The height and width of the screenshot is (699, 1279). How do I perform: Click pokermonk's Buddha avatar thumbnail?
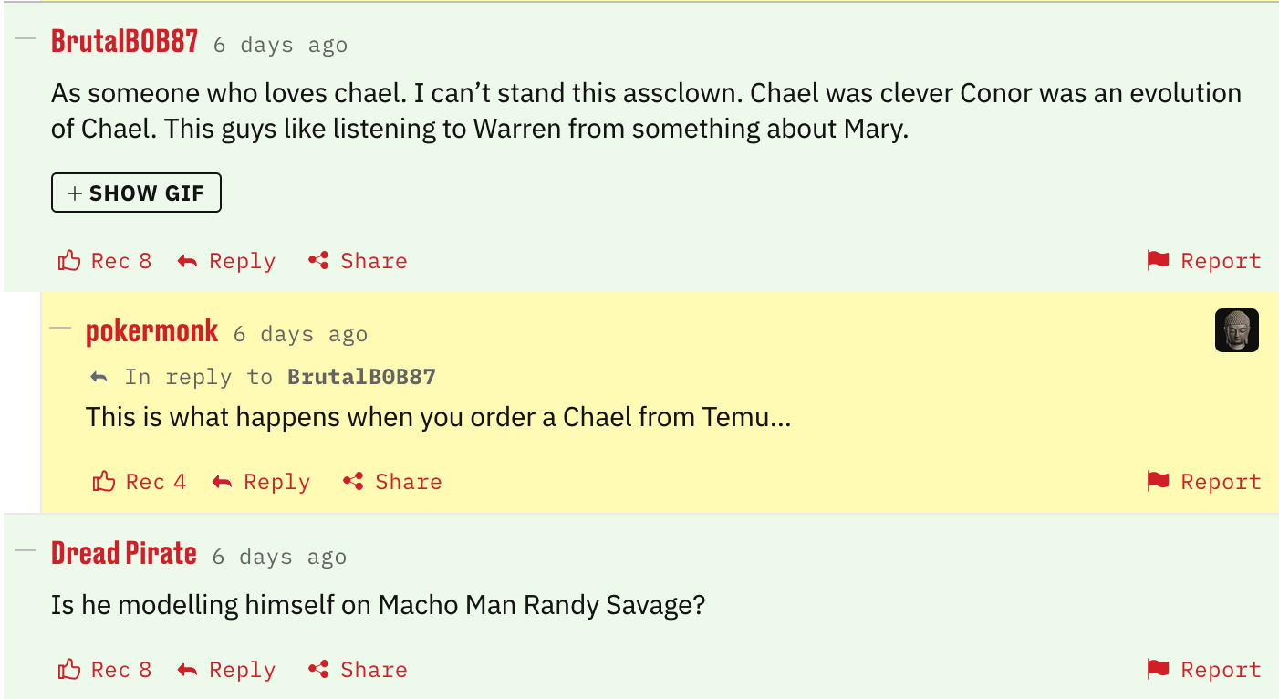[1236, 330]
